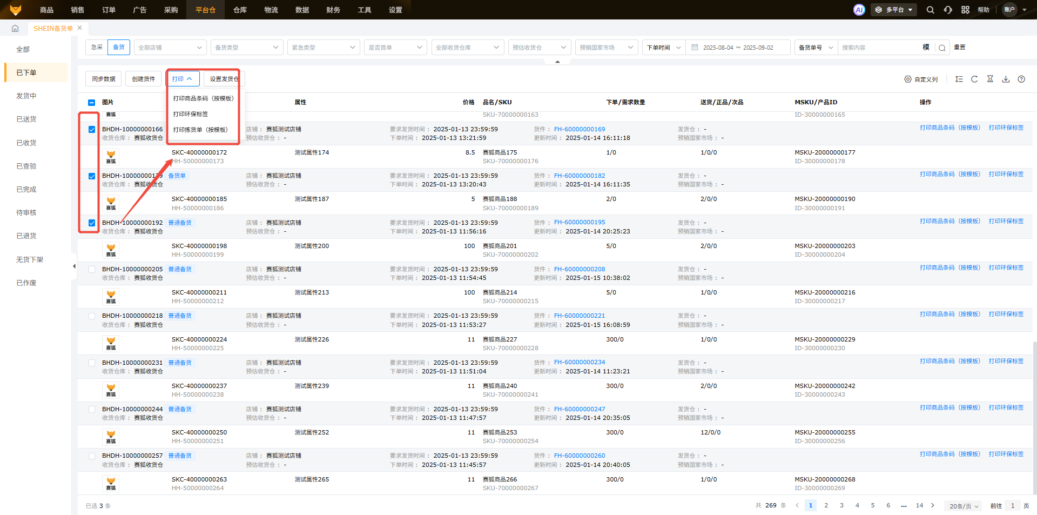This screenshot has height=515, width=1037.
Task: Click the search magnifier in the filter bar
Action: coord(942,48)
